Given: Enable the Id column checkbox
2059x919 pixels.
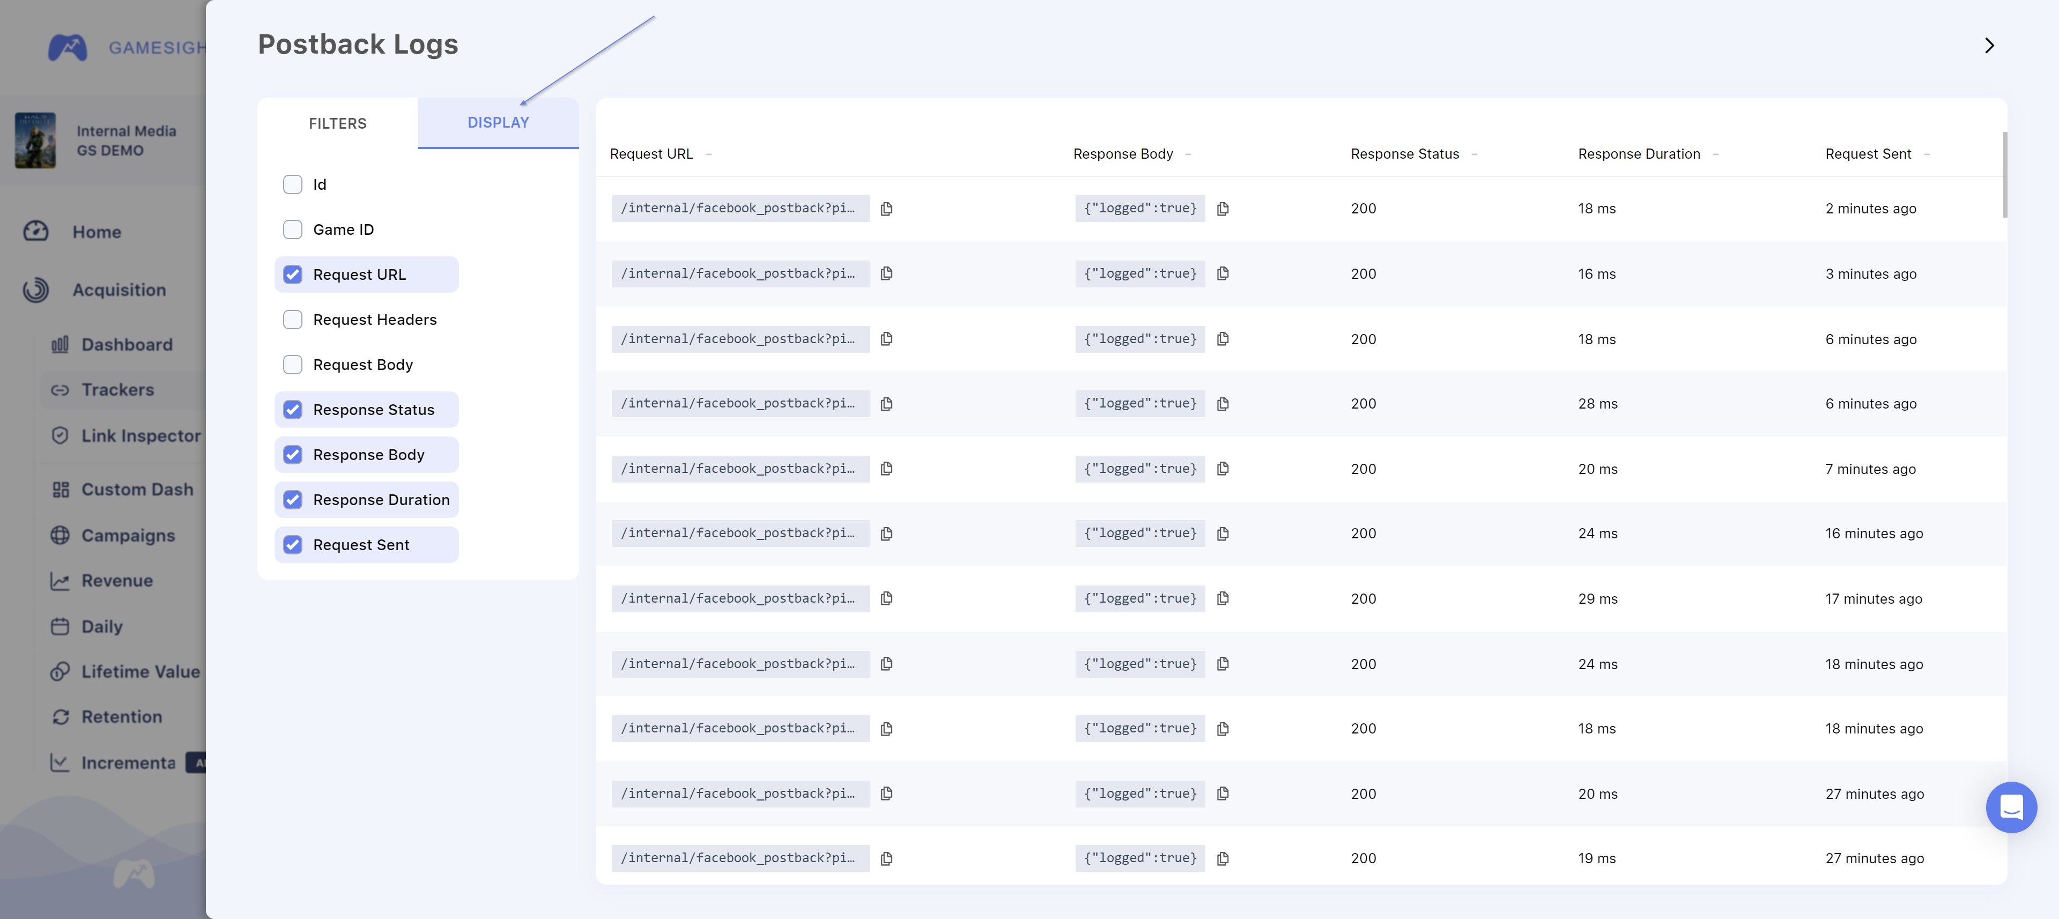Looking at the screenshot, I should pos(293,184).
